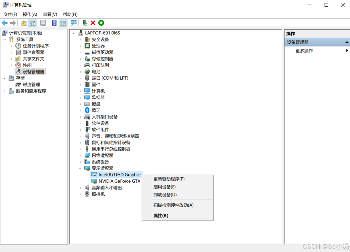
Task: Select the 打印队列 printer icon
Action: pyautogui.click(x=87, y=65)
